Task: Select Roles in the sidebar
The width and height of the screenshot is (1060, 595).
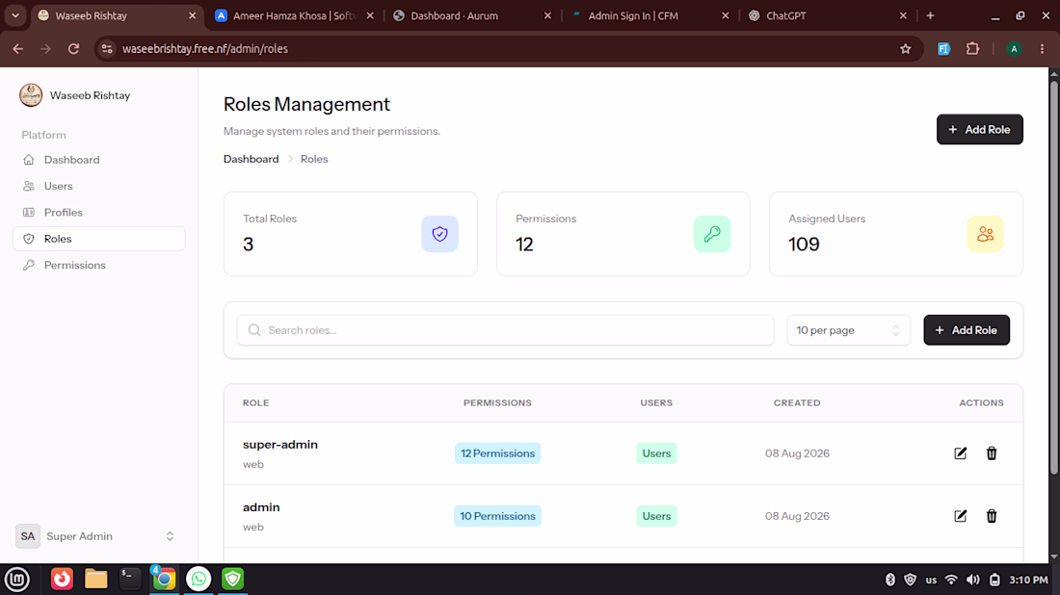Action: pyautogui.click(x=98, y=239)
